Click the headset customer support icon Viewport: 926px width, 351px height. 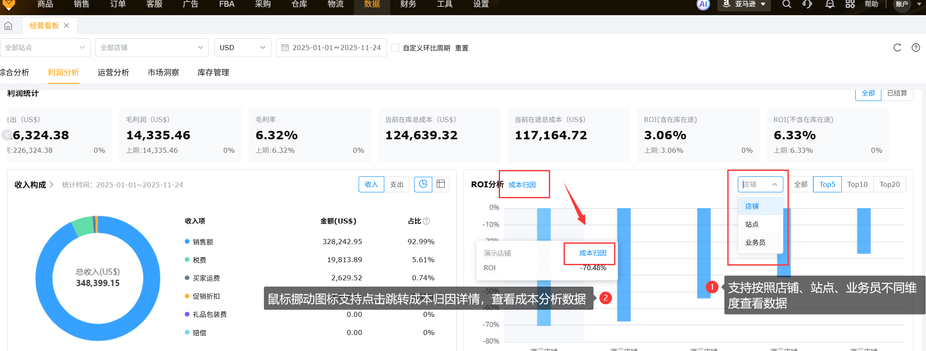(x=807, y=4)
